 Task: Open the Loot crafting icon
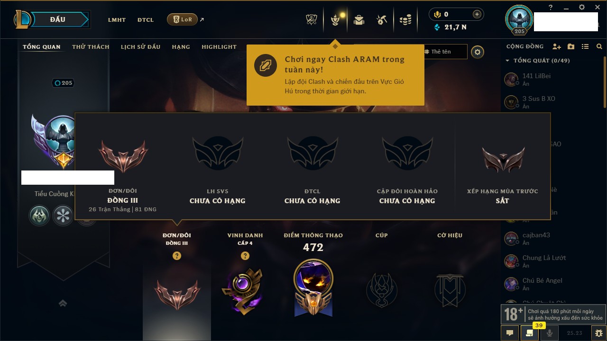tap(382, 19)
